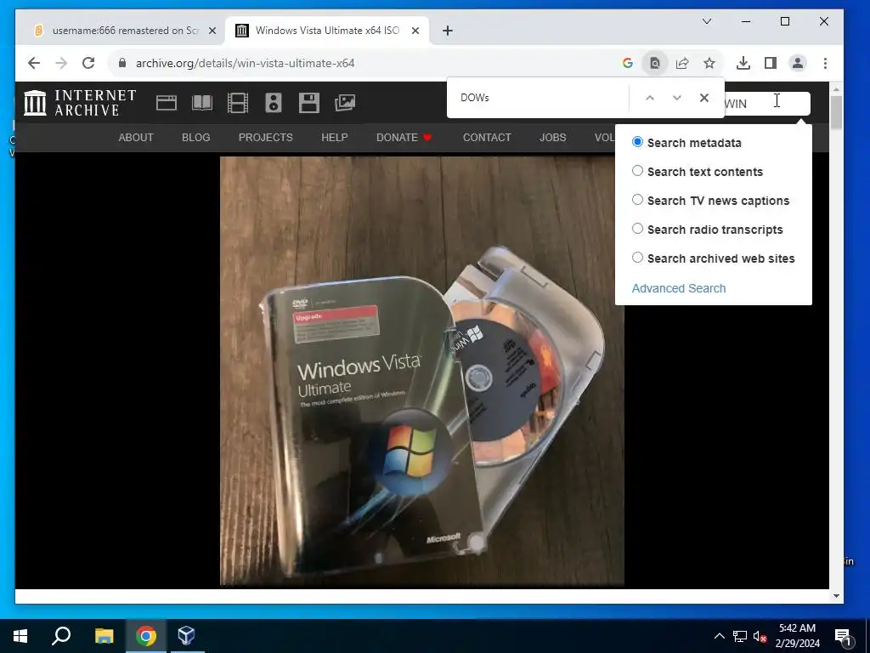Select Search TV news captions option

pos(637,200)
